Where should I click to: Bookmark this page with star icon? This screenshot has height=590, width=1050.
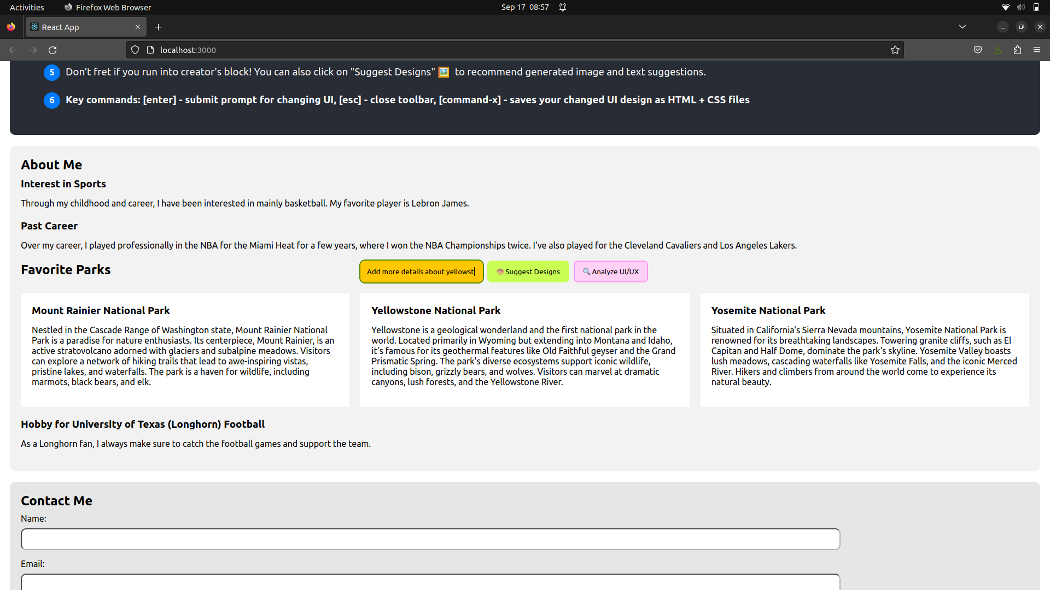[x=895, y=50]
